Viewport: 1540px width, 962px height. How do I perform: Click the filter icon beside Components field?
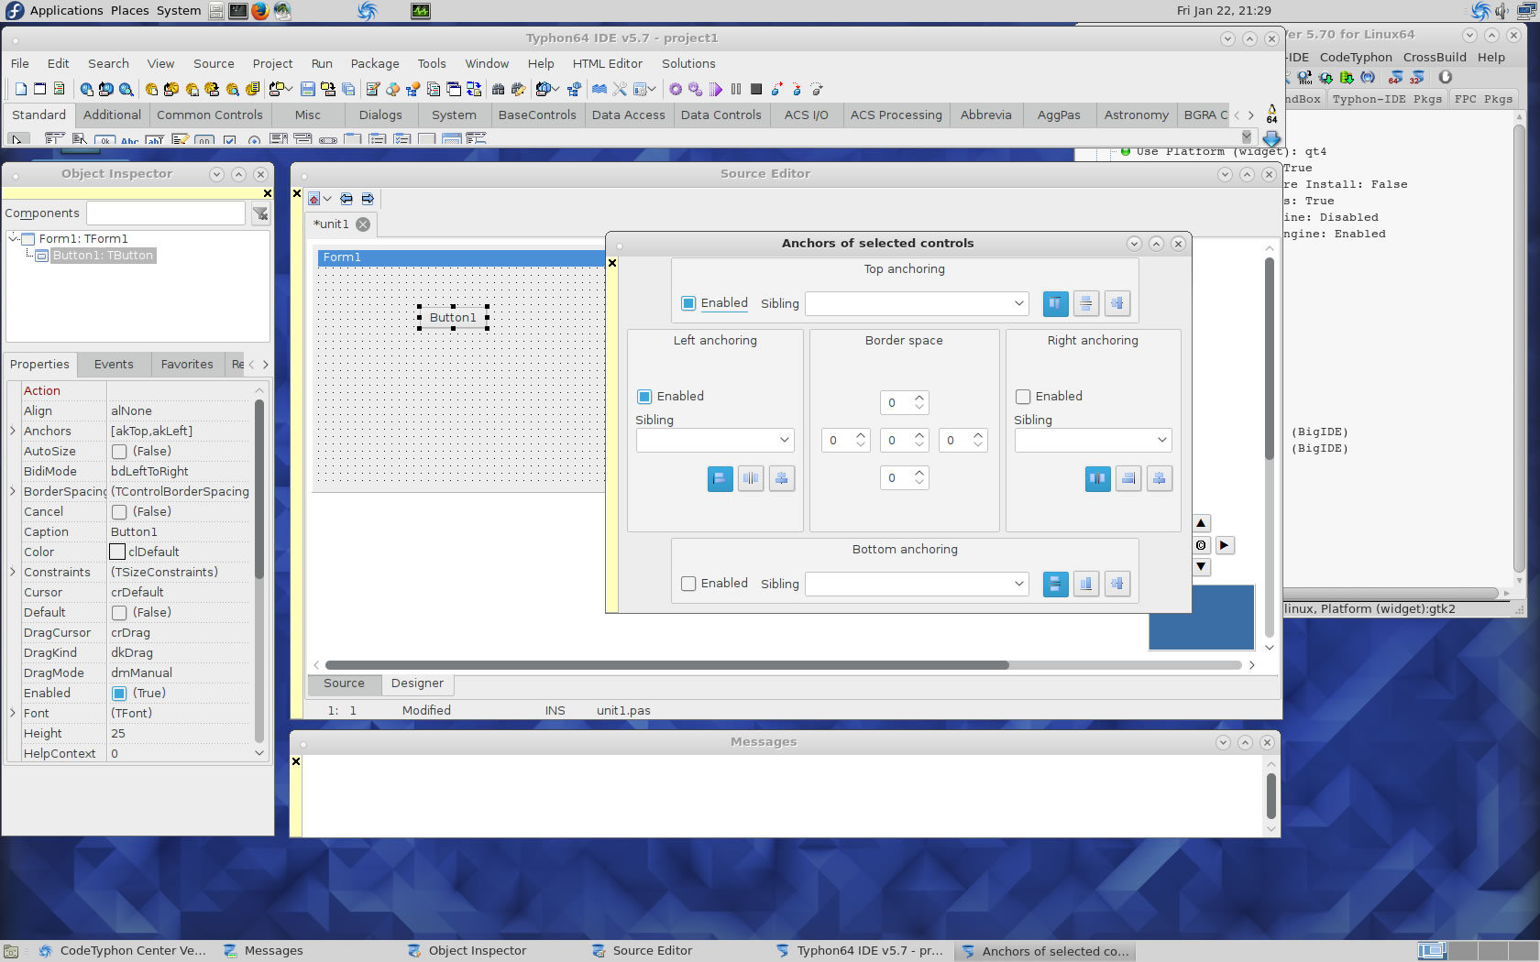tap(260, 213)
